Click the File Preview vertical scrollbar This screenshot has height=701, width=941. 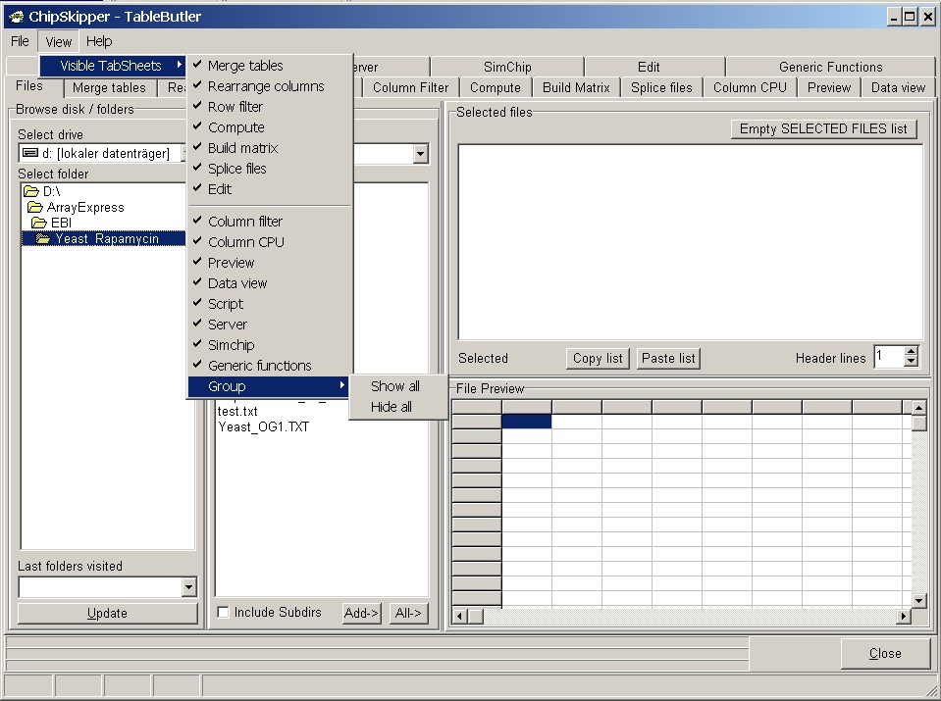(x=918, y=510)
